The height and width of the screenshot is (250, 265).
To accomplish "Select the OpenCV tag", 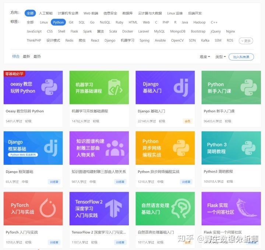I will click(177, 41).
